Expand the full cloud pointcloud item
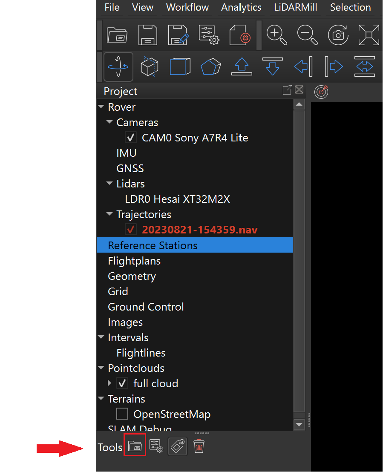Viewport: 383px width, 472px height. click(109, 383)
